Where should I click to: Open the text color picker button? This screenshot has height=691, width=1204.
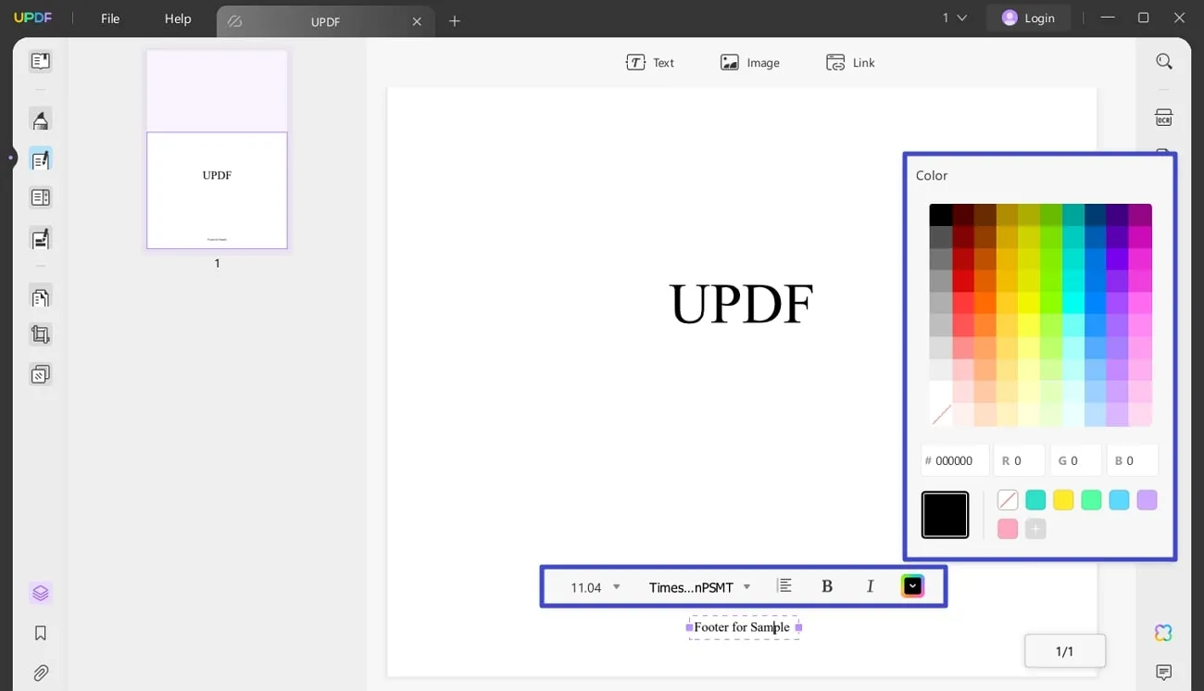click(x=912, y=586)
